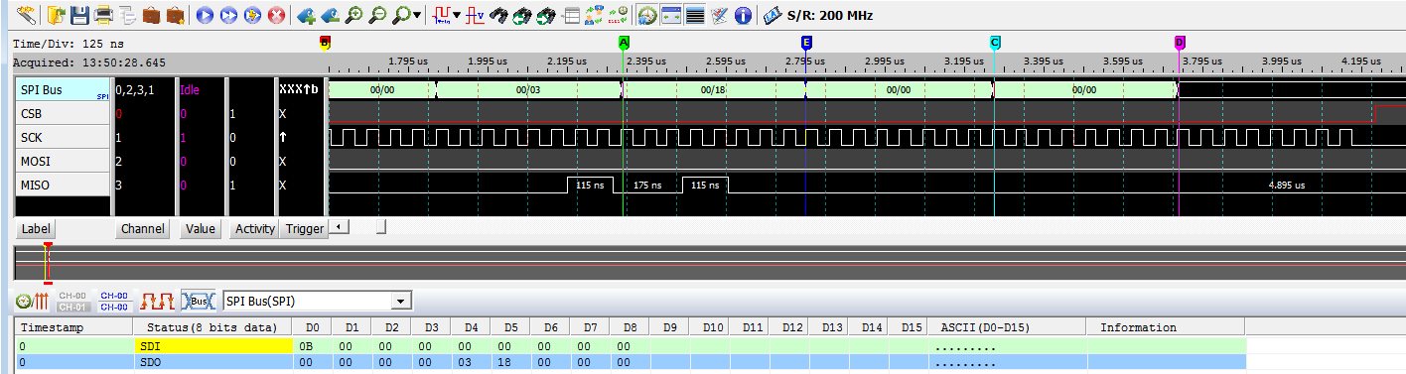
Task: Click the Activity column button
Action: [x=254, y=228]
